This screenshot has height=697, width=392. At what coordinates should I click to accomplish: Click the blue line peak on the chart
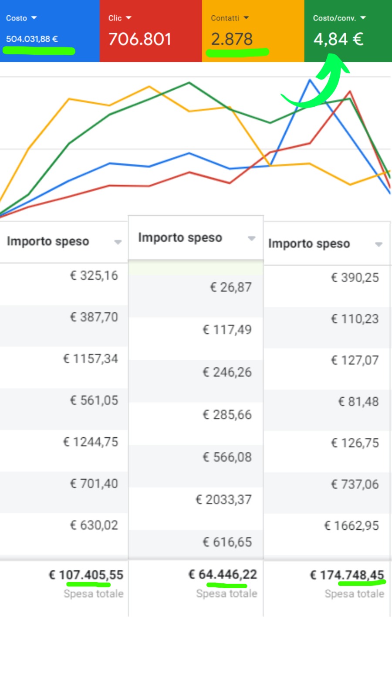point(310,80)
